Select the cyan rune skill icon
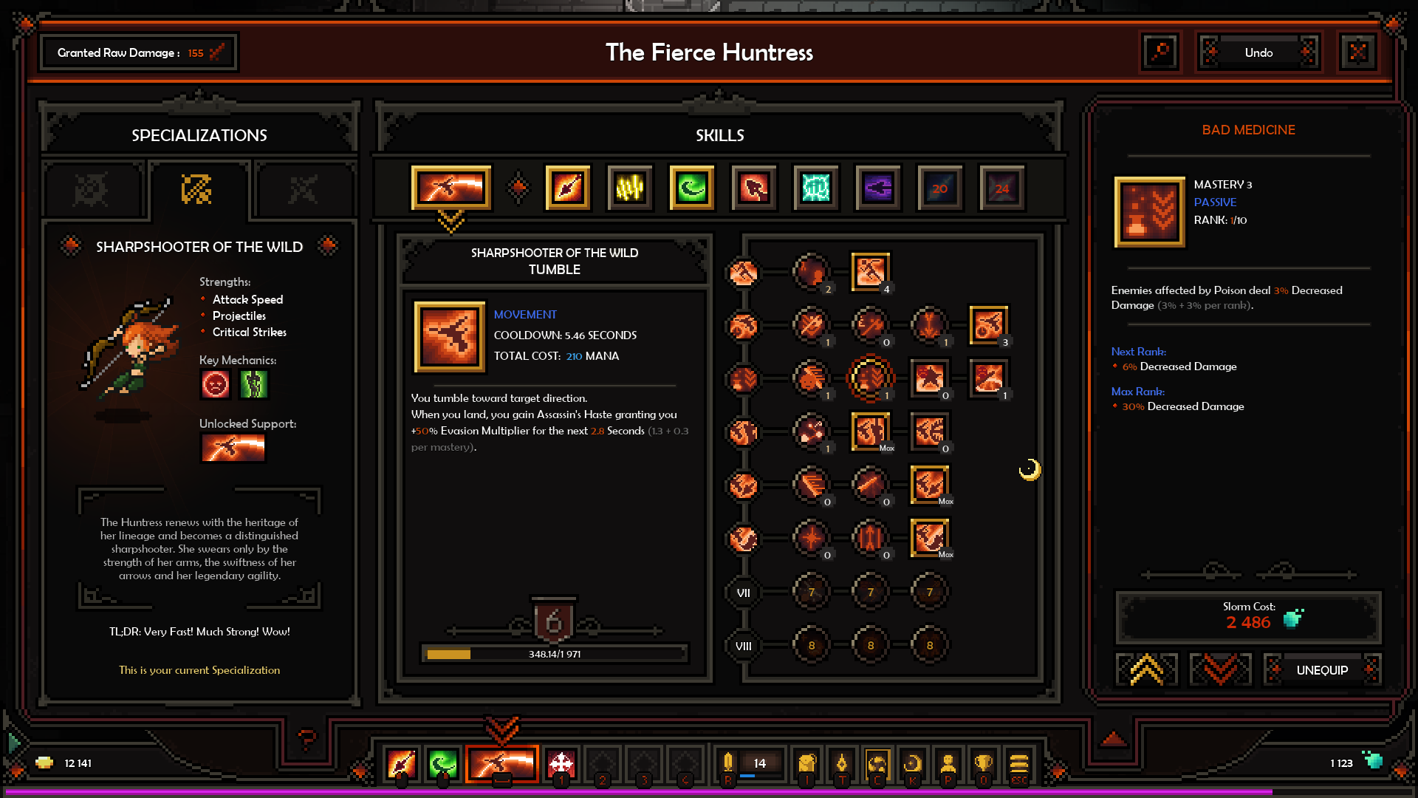 click(x=815, y=188)
